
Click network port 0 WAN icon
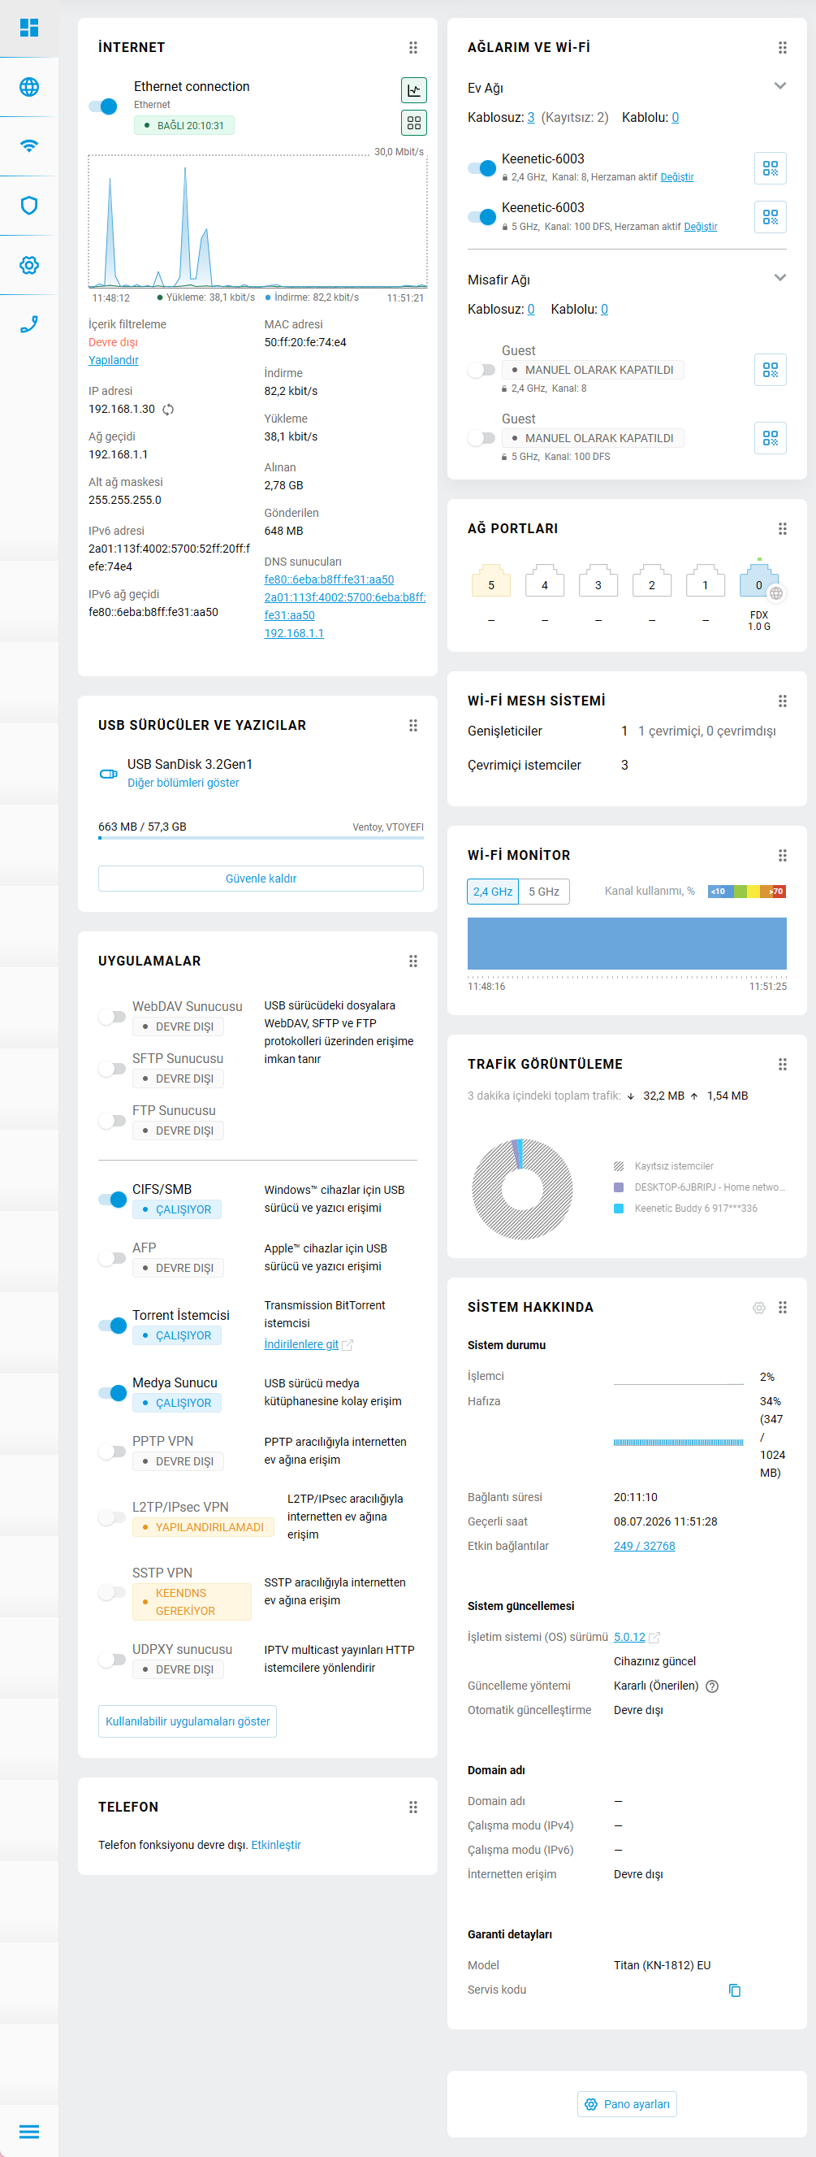pos(759,580)
